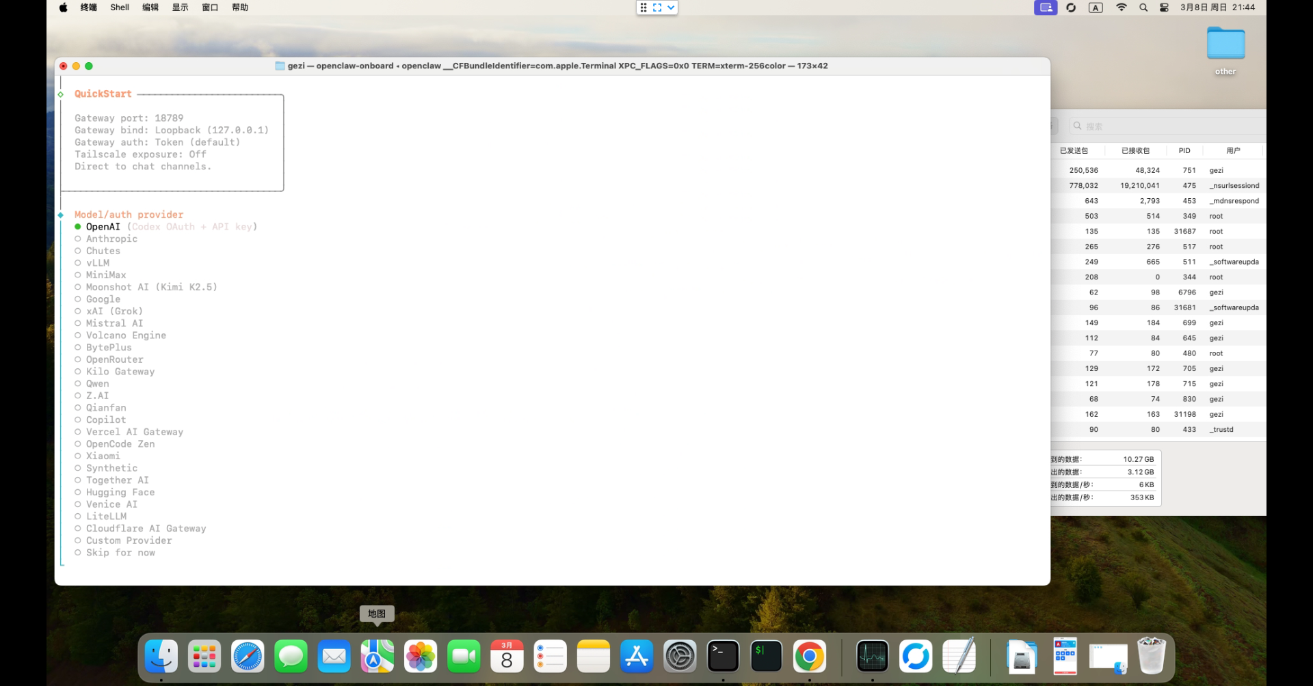Click the Wi-Fi status icon
Viewport: 1313px width, 686px height.
pos(1121,8)
